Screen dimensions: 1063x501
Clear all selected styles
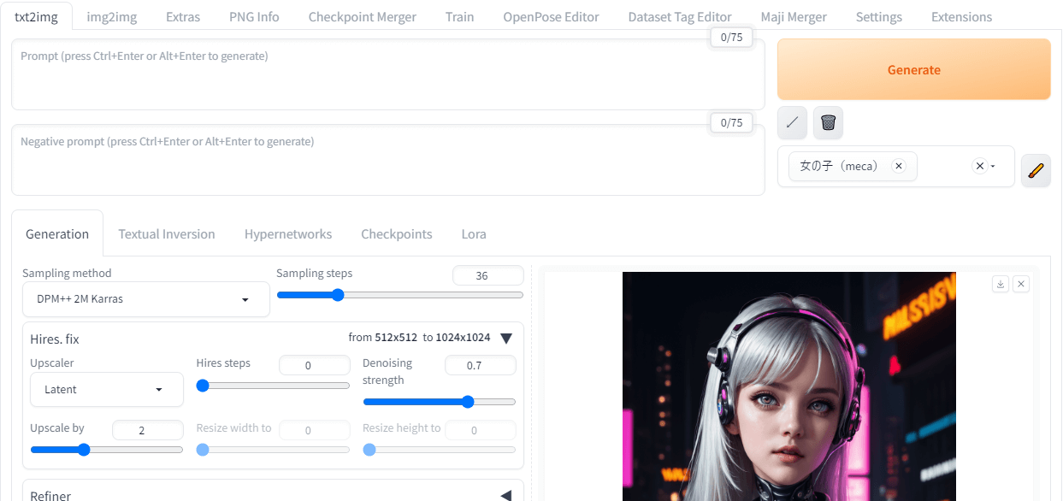(x=979, y=167)
